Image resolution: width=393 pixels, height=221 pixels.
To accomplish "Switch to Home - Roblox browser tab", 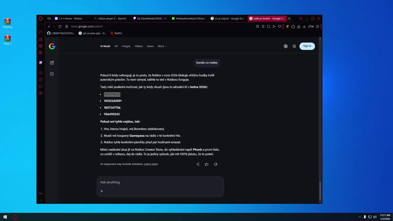I will click(72, 18).
